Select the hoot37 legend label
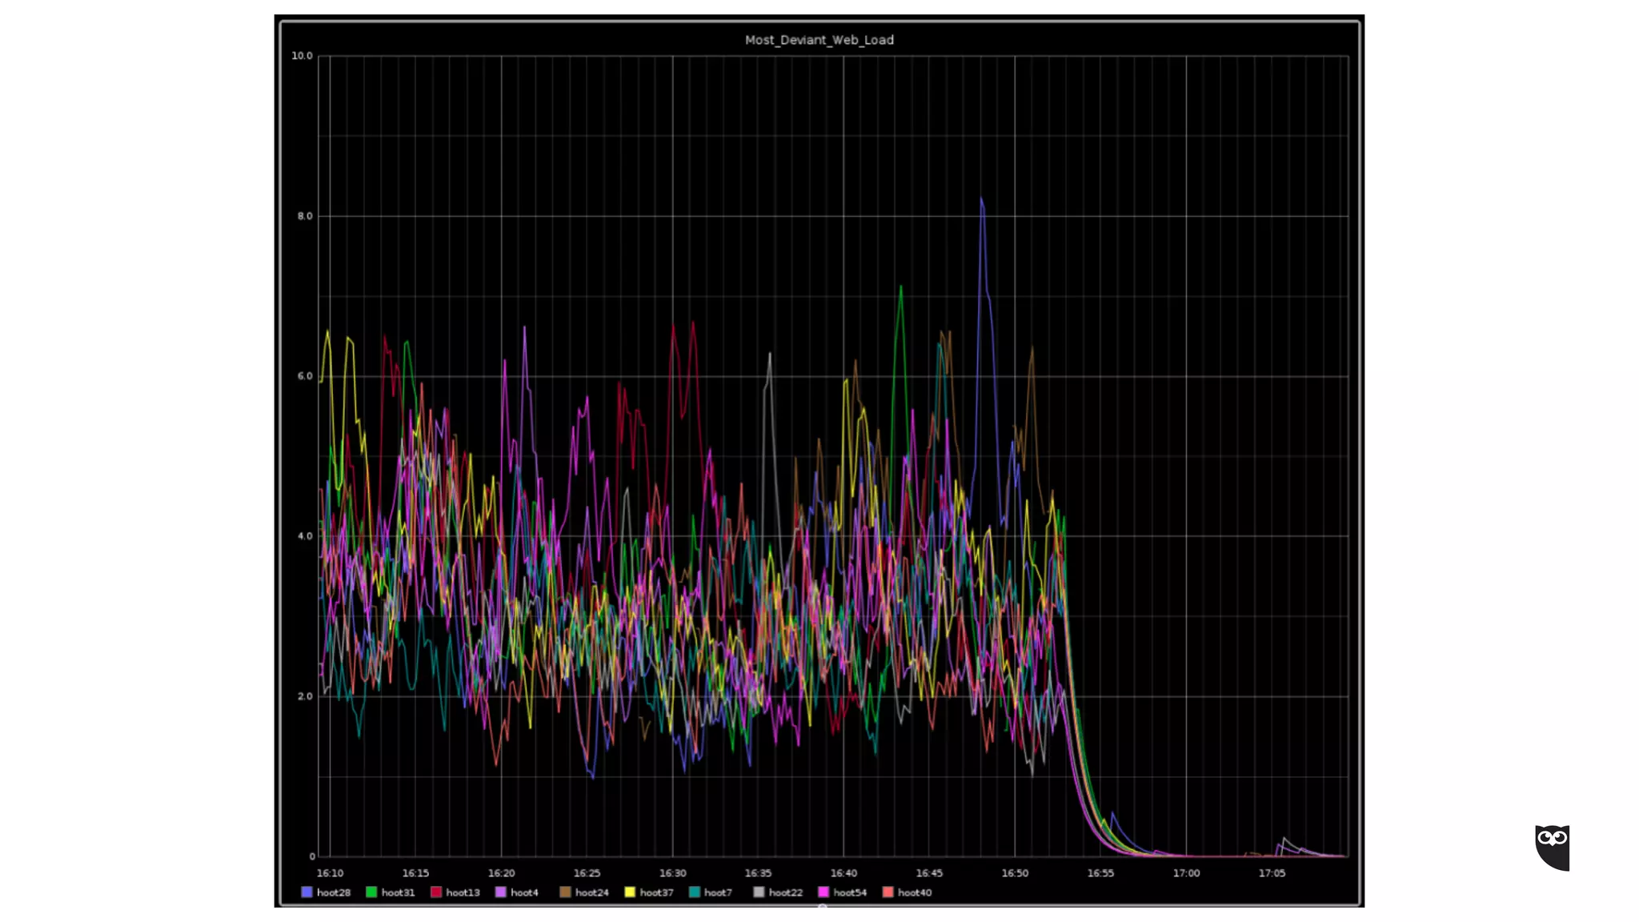1639x922 pixels. point(657,892)
